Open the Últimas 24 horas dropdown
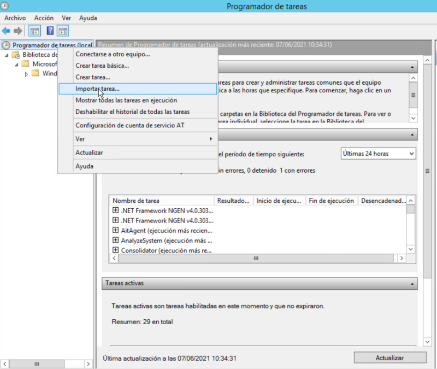This screenshot has height=369, width=437. coord(379,154)
